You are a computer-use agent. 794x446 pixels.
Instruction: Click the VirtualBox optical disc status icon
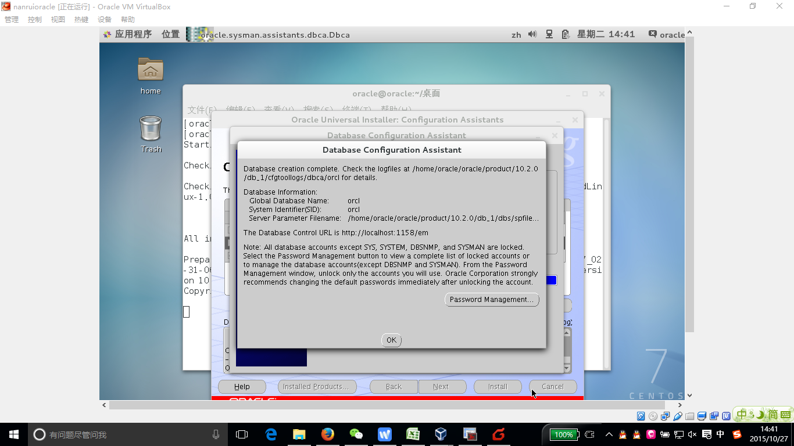coord(653,416)
